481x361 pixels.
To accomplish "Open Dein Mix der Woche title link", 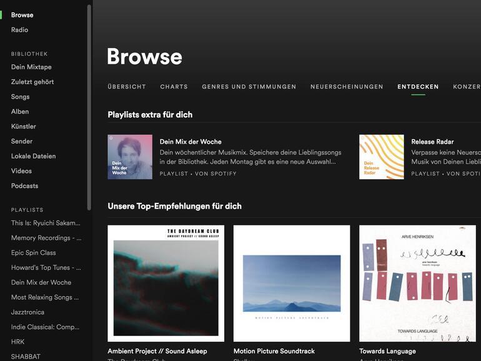I will coord(191,142).
